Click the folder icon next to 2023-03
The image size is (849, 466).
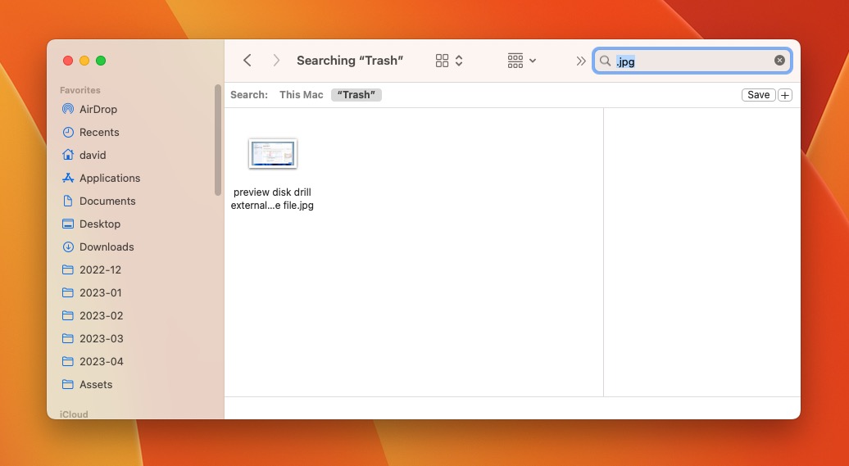(68, 338)
